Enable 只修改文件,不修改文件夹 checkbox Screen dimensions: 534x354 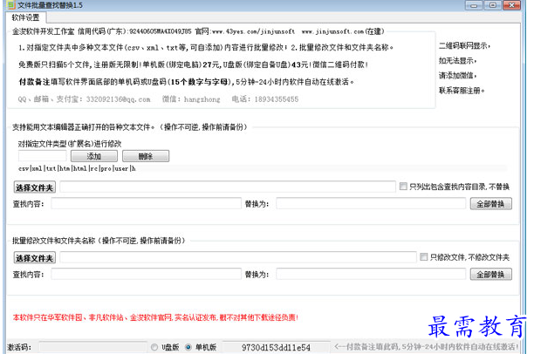coord(424,256)
